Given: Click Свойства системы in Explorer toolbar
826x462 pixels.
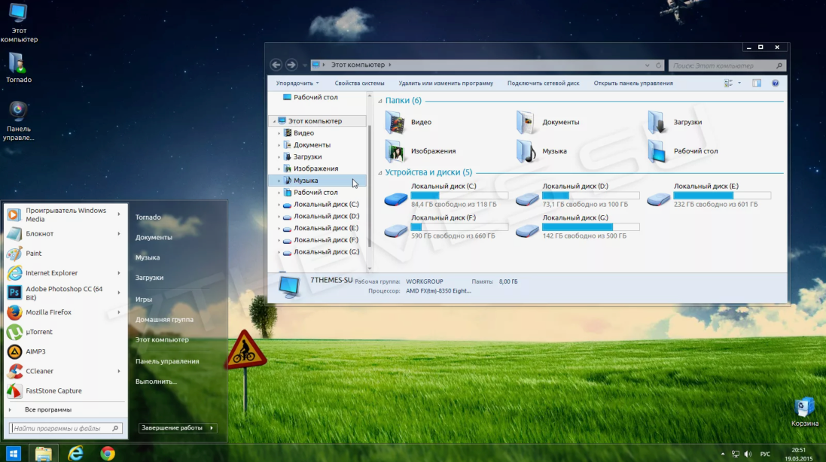Looking at the screenshot, I should click(x=359, y=84).
